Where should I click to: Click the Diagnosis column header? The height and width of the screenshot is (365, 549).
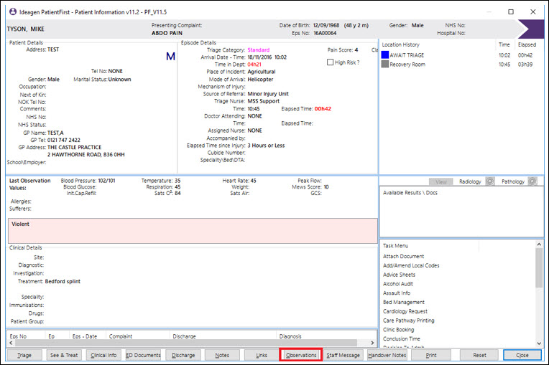tap(290, 336)
